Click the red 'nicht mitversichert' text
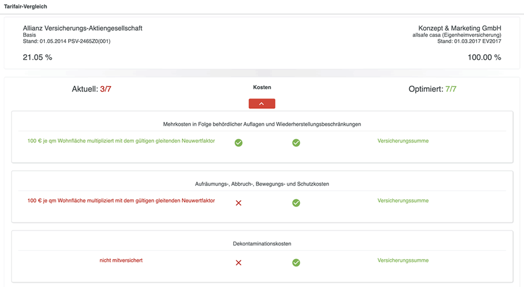This screenshot has width=524, height=287. (x=121, y=260)
